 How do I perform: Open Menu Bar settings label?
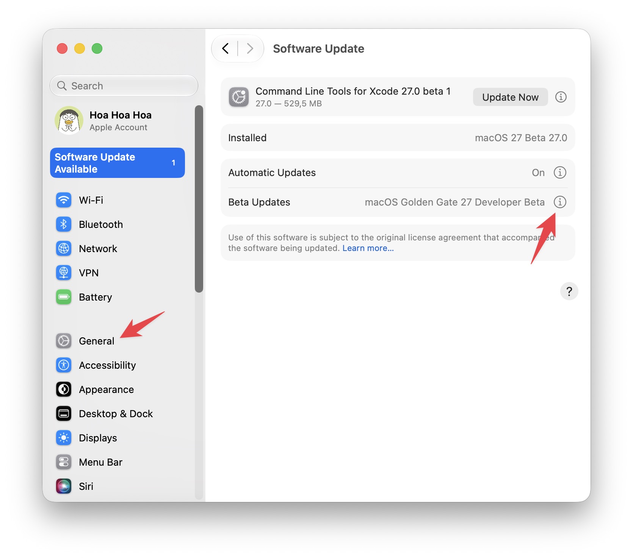100,462
